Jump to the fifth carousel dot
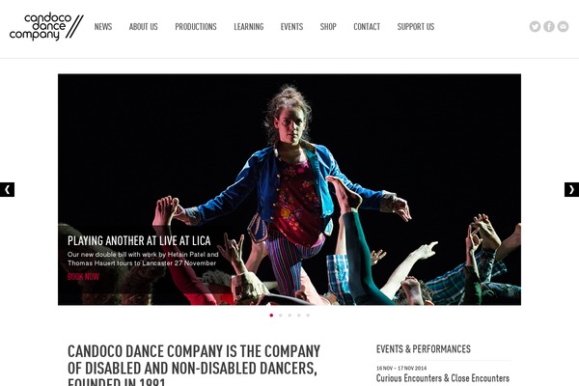Viewport: 579px width, 386px height. pyautogui.click(x=308, y=316)
